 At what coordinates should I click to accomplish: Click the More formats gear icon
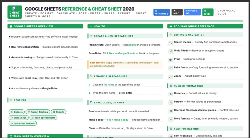[x=170, y=119]
